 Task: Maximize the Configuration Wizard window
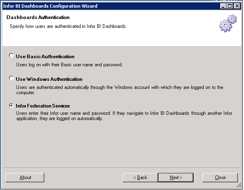230,6
